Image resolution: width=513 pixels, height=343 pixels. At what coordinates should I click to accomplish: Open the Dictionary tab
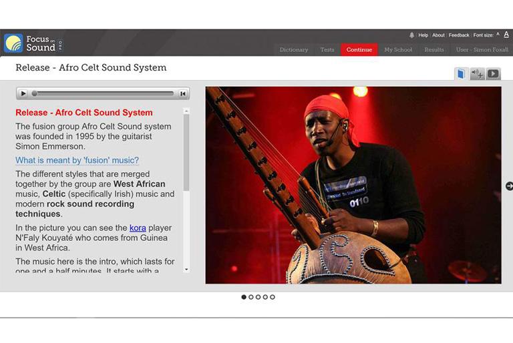294,50
